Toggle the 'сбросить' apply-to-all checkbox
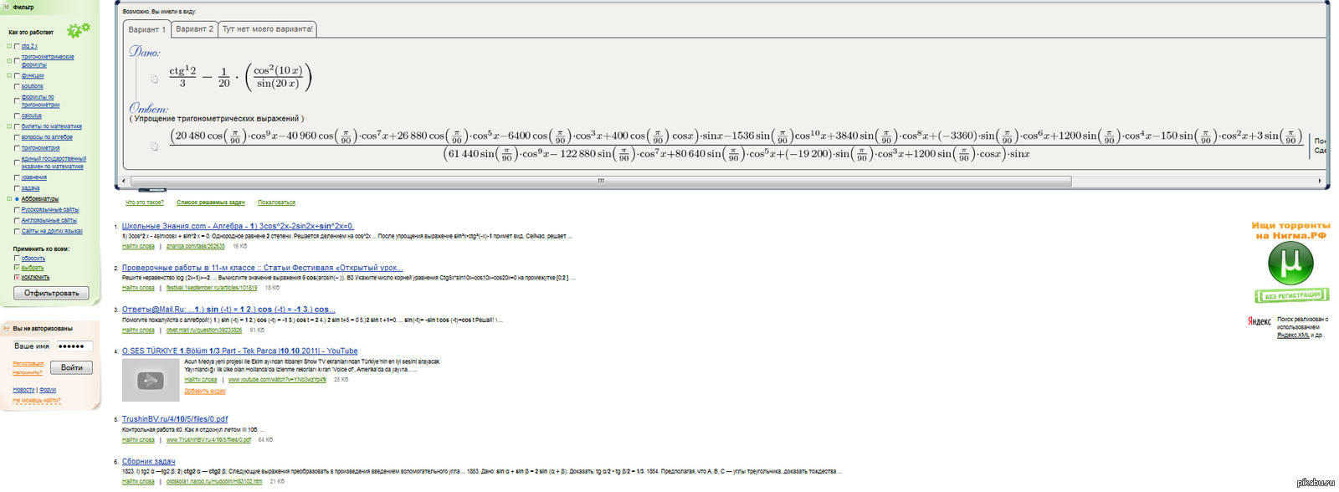The height and width of the screenshot is (492, 1339). click(17, 259)
